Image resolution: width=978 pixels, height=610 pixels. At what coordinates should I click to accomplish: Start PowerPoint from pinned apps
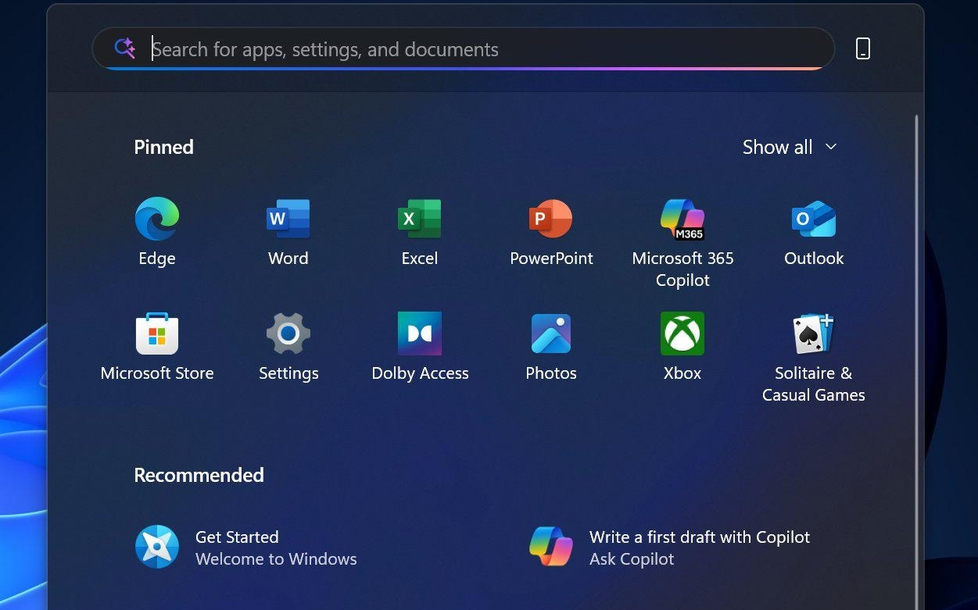[551, 219]
